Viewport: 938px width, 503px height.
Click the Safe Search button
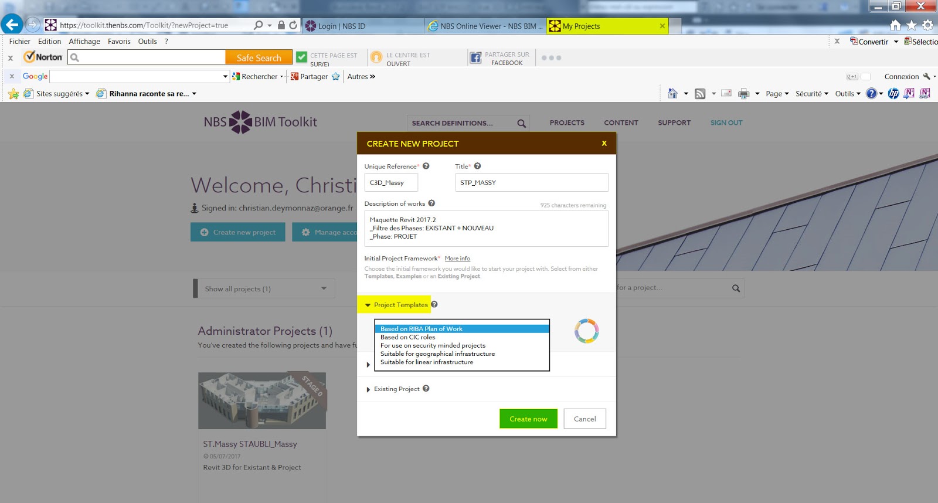point(259,57)
